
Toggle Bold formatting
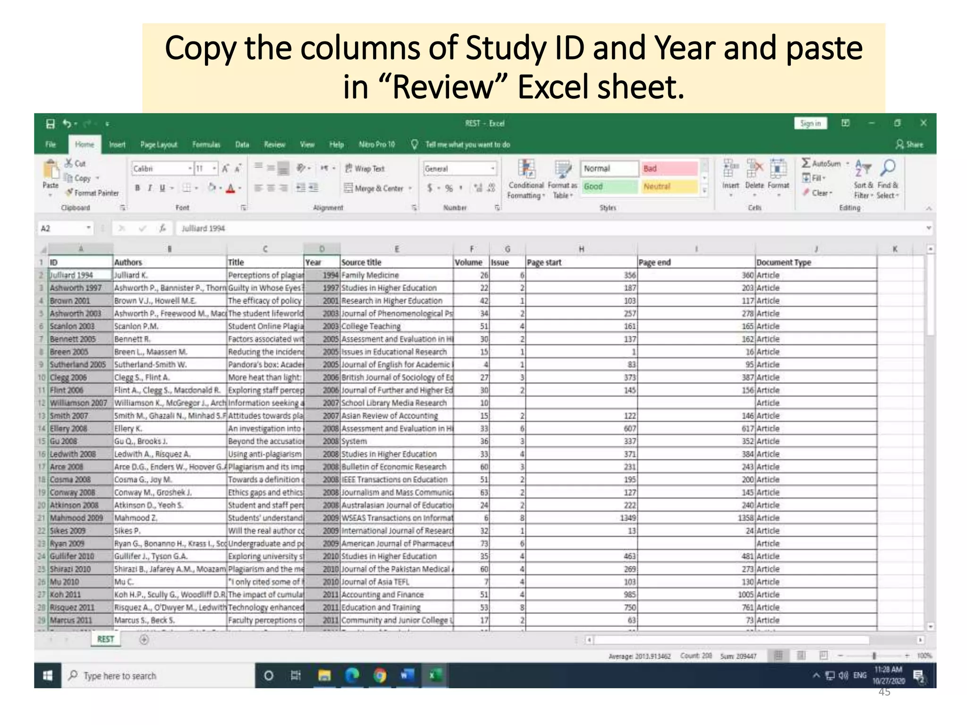click(x=137, y=188)
